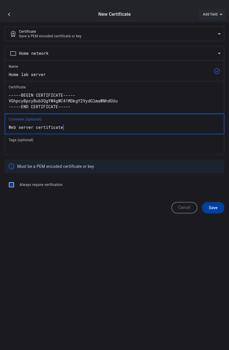Image resolution: width=229 pixels, height=350 pixels.
Task: Cancel the new certificate form
Action: (184, 208)
